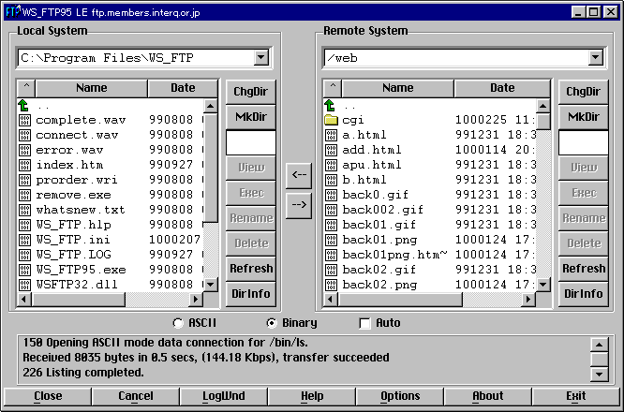Click remote ChgDir button
The width and height of the screenshot is (624, 412).
(x=584, y=92)
